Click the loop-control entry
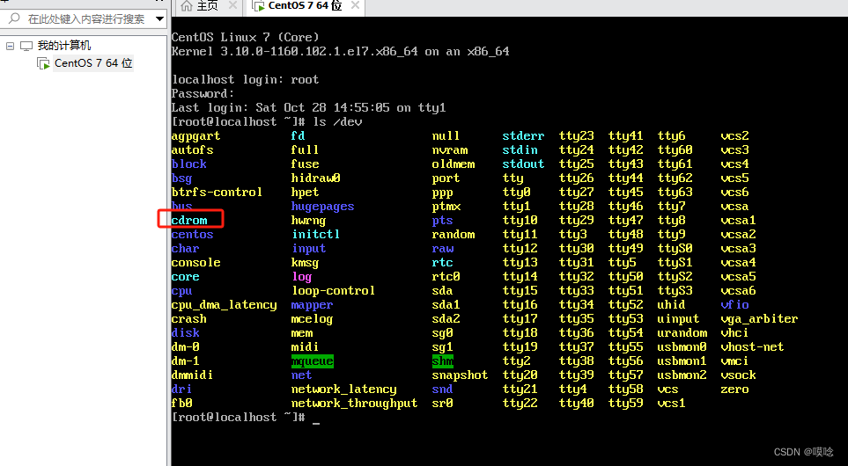The width and height of the screenshot is (848, 466). 333,290
